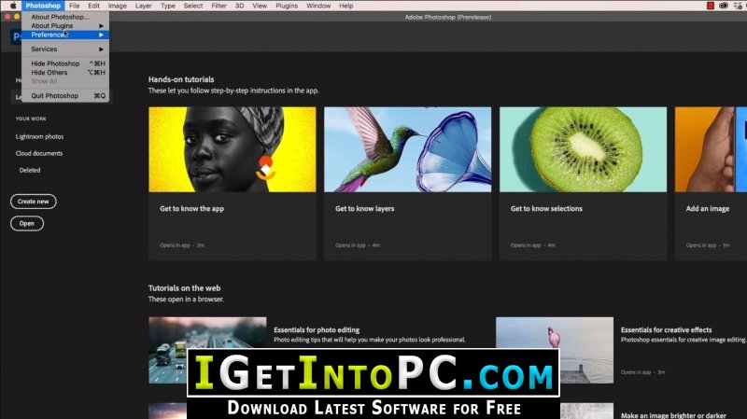The width and height of the screenshot is (747, 419).
Task: Open the hummingbird layers tutorial thumbnail
Action: tap(407, 149)
